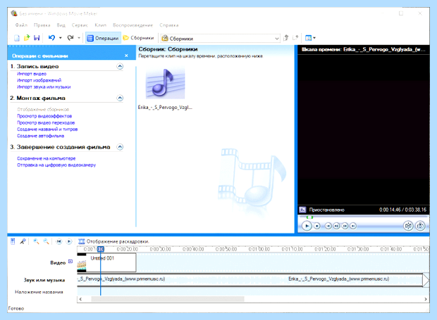Open Просмотр видео переходов link
437x320 pixels.
click(46, 122)
